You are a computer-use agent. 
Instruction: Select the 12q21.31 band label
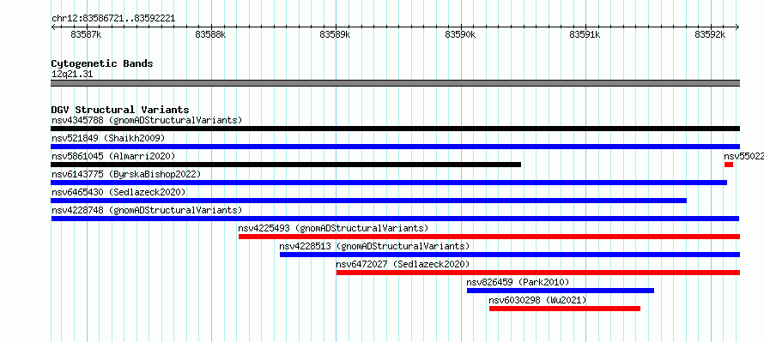pyautogui.click(x=72, y=75)
